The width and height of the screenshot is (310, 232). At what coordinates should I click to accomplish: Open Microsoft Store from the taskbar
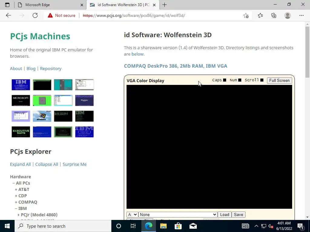point(178,226)
